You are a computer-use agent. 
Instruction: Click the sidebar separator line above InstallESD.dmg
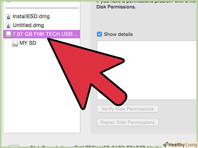pos(42,8)
